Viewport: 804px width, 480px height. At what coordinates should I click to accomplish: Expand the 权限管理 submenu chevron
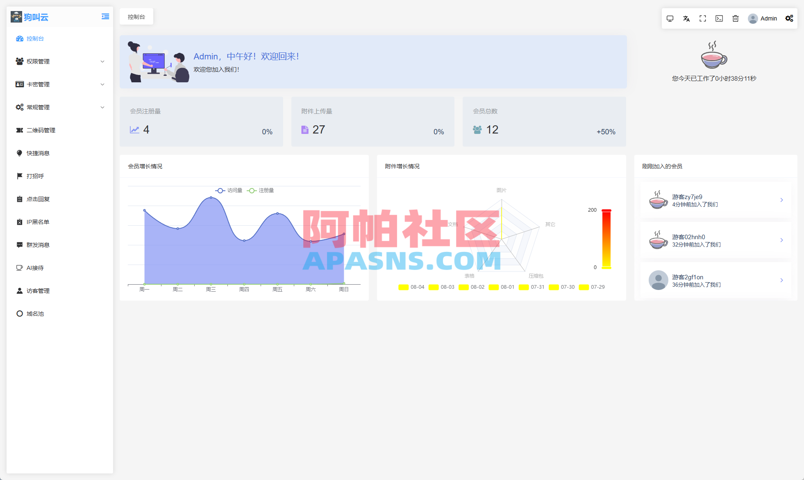(x=102, y=61)
